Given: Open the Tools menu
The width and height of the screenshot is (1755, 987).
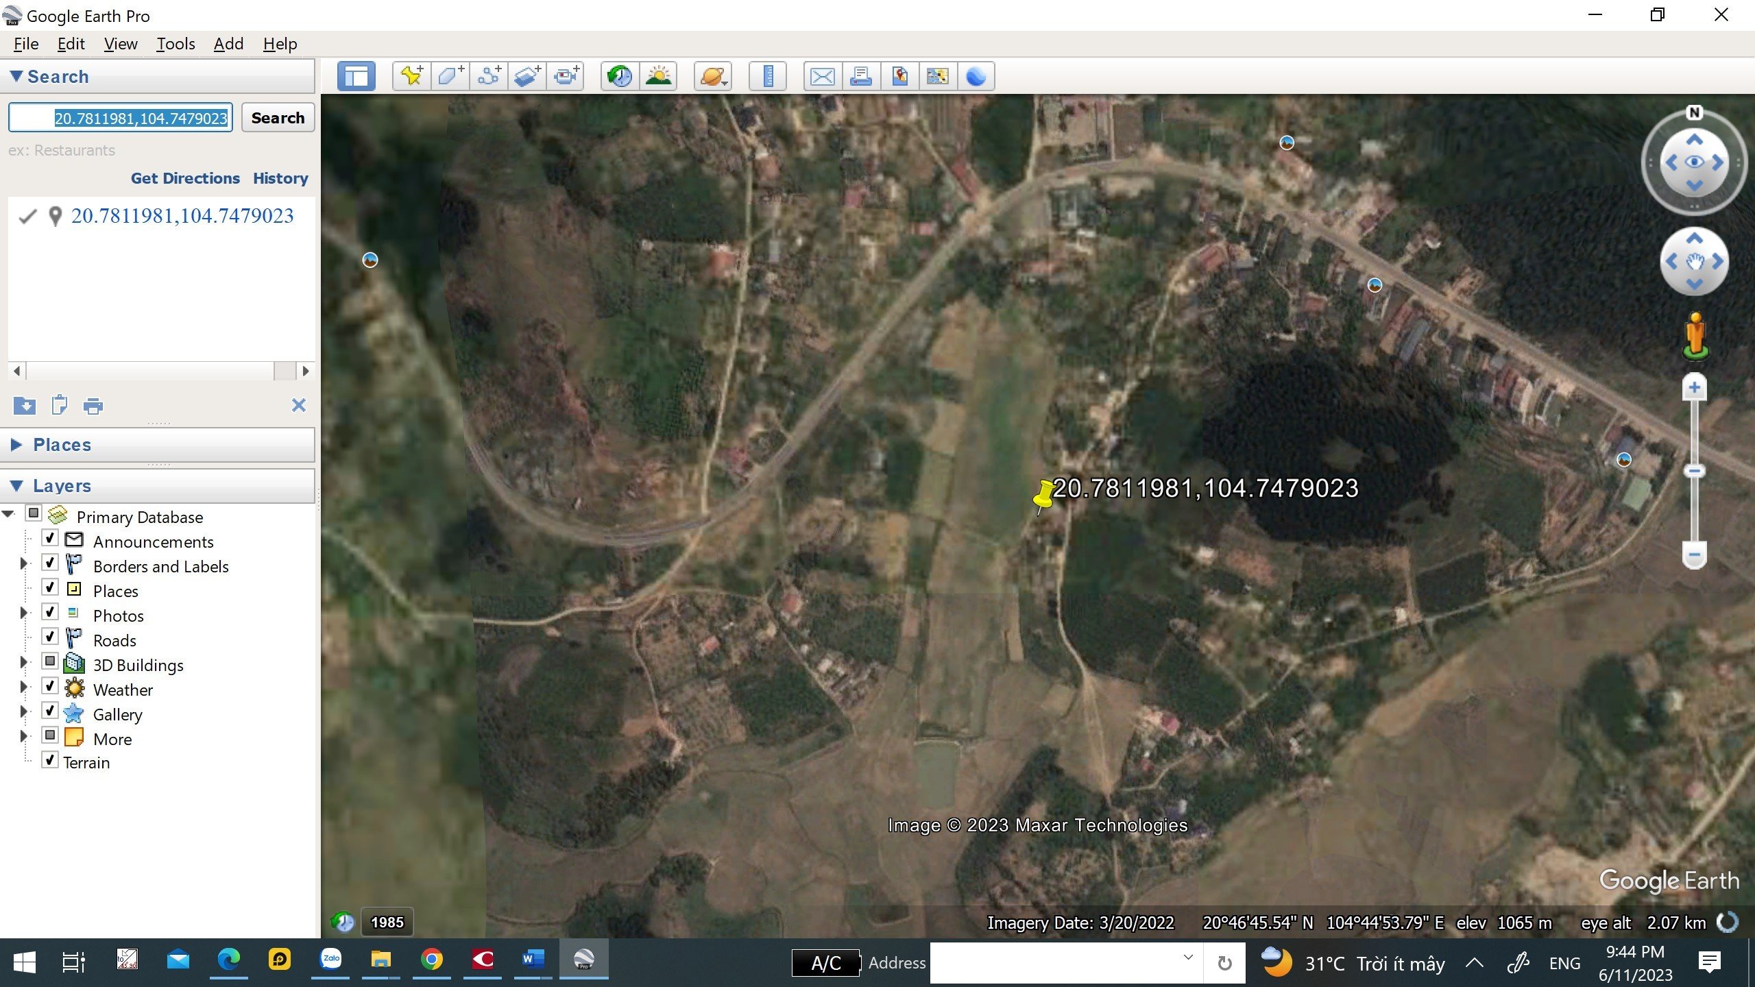Looking at the screenshot, I should point(175,44).
